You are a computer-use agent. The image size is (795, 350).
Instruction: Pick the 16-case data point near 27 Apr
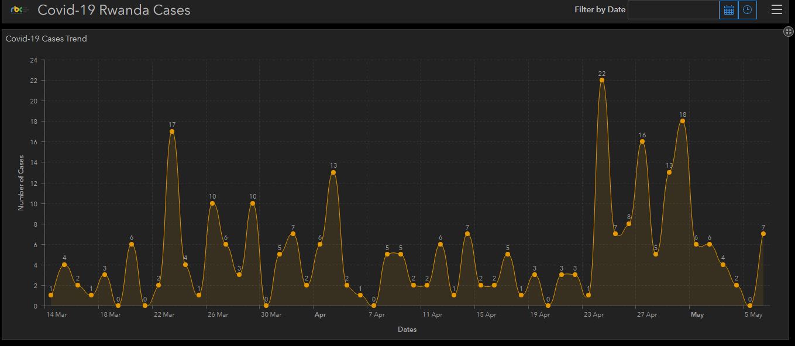pos(642,141)
